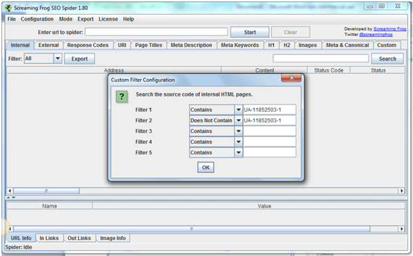
Task: Click the Address column header
Action: click(x=114, y=70)
